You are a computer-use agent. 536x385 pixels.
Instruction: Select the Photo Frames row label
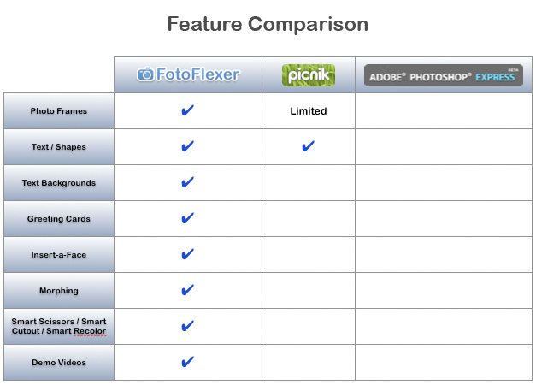point(59,111)
